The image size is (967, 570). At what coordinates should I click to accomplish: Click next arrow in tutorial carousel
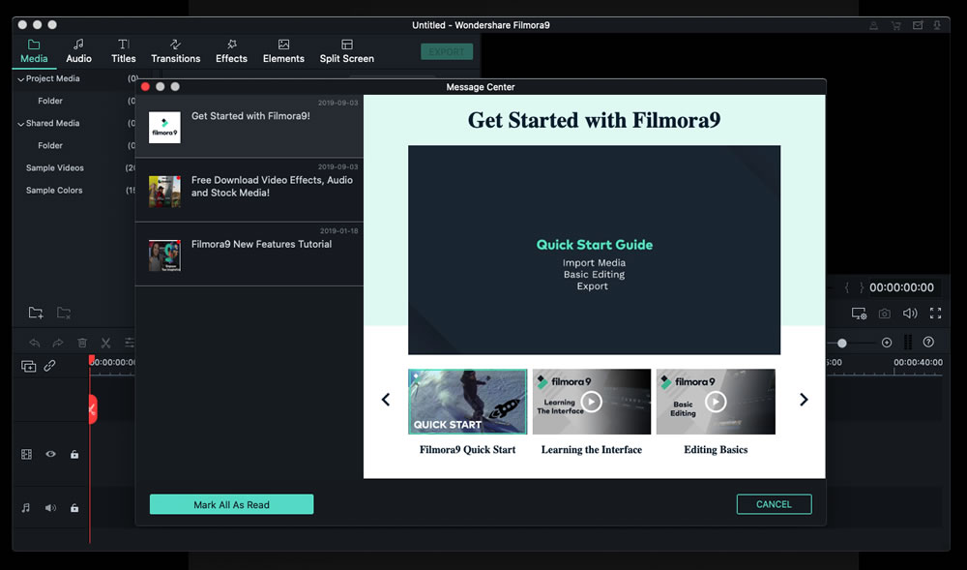[804, 400]
